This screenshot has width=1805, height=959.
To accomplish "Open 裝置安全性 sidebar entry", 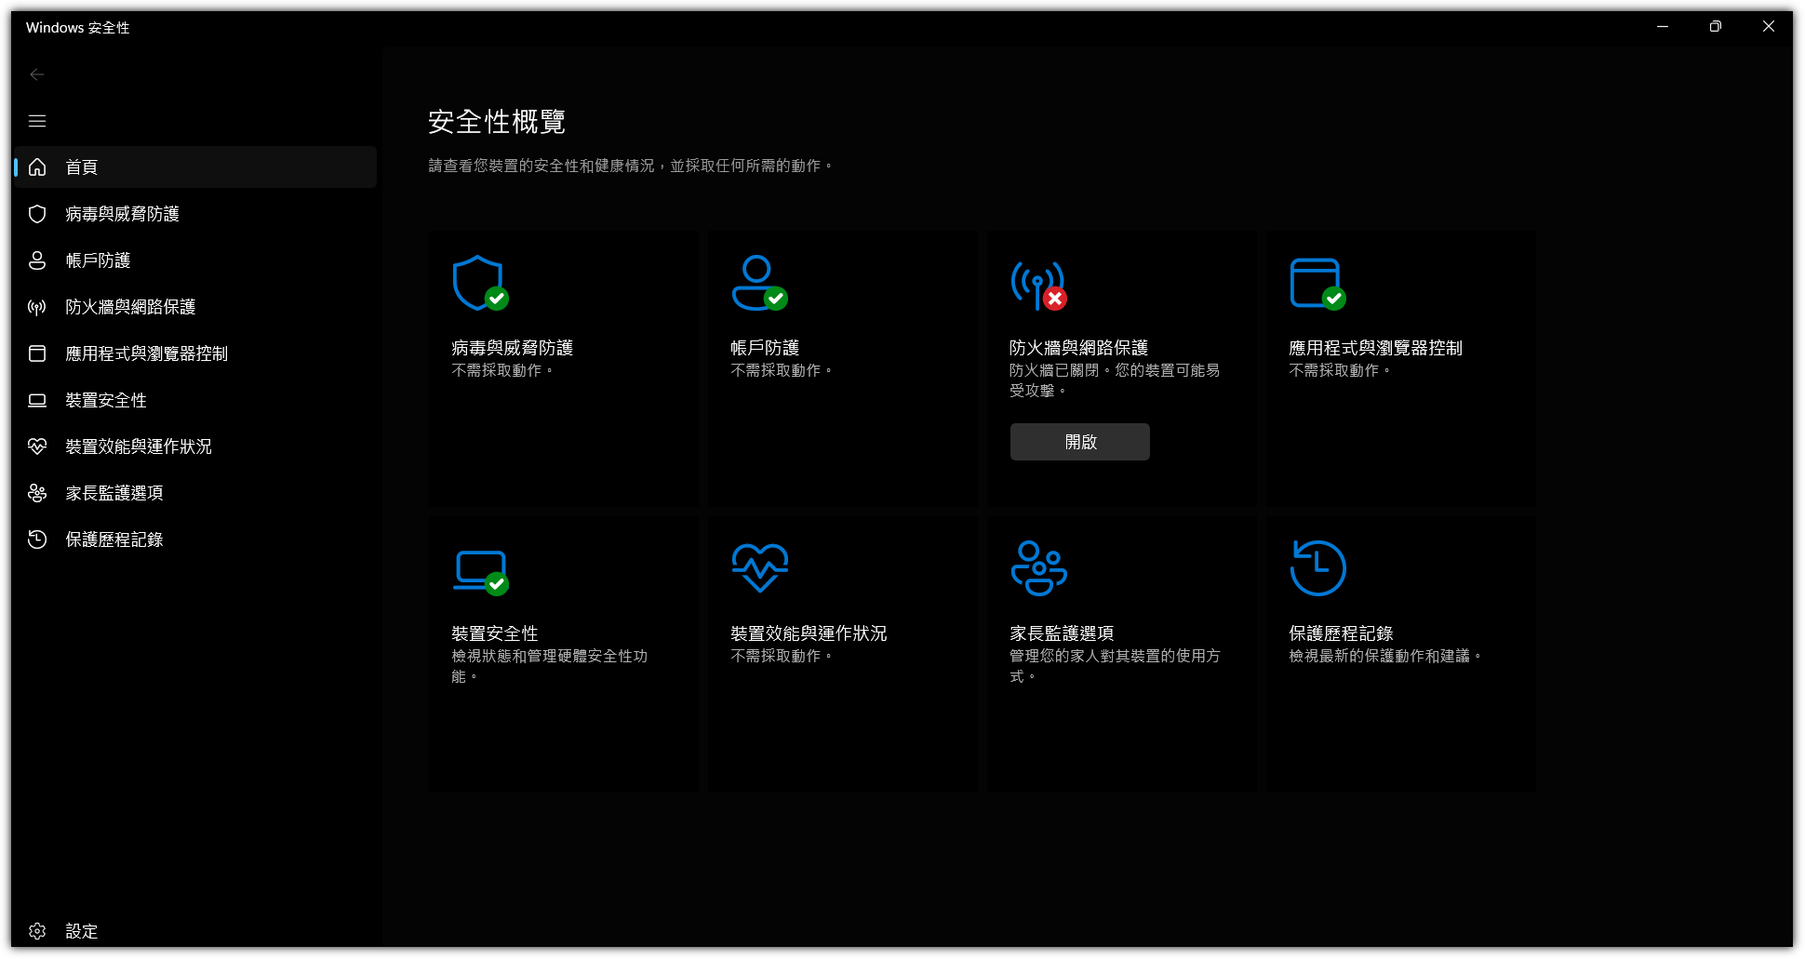I will (195, 400).
